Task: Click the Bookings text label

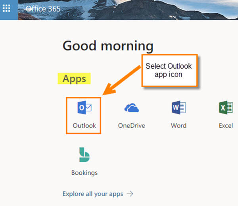Action: click(x=84, y=173)
